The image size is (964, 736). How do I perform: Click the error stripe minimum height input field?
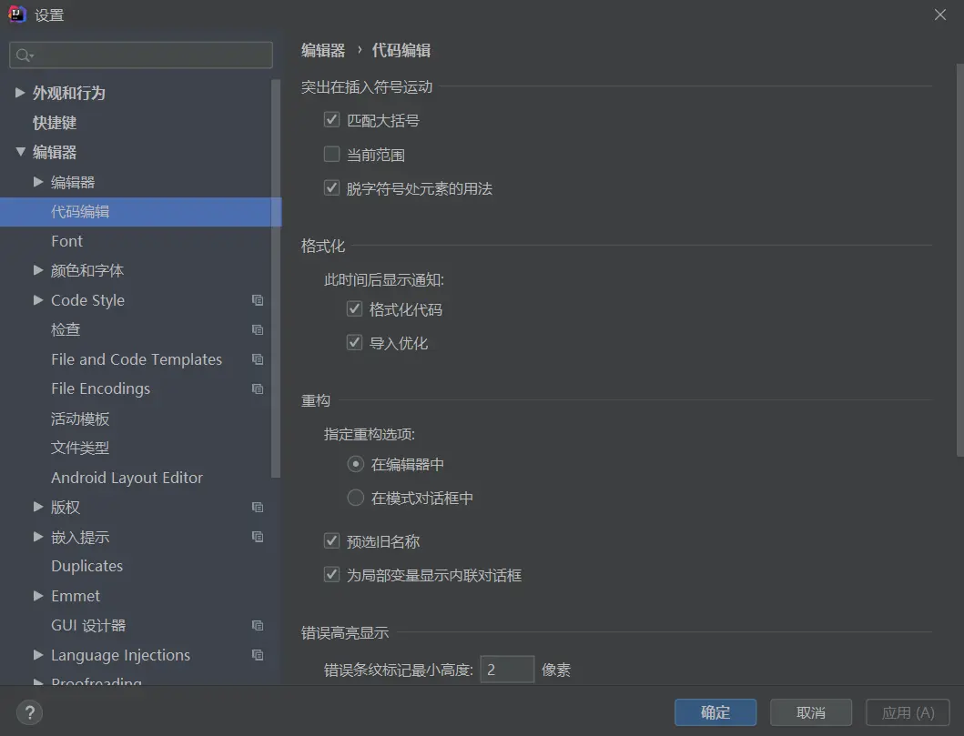[507, 669]
